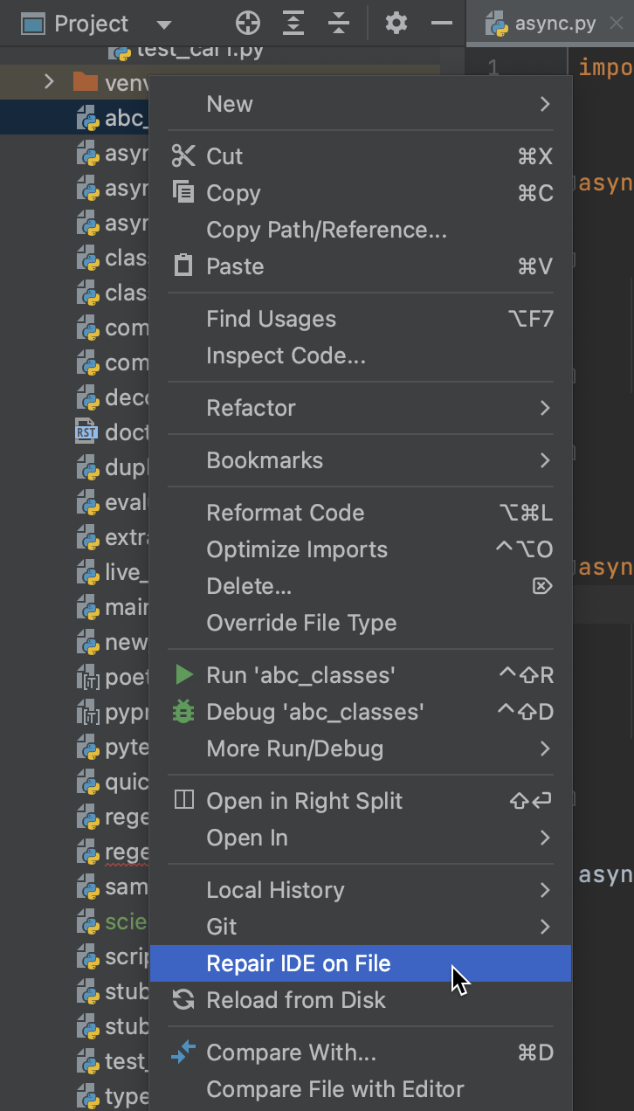Image resolution: width=634 pixels, height=1111 pixels.
Task: Hide the Project tool window
Action: tap(442, 24)
